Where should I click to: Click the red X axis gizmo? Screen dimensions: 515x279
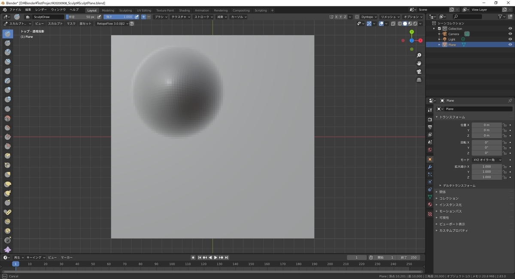click(x=421, y=40)
